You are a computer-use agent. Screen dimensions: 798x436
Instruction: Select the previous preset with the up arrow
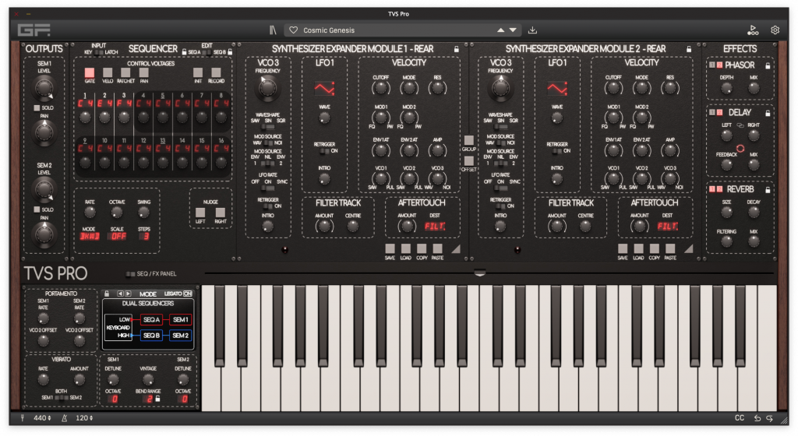[501, 30]
